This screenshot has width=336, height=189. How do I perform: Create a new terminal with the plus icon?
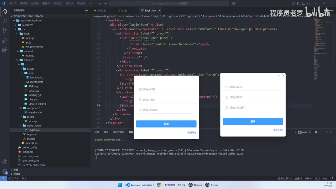point(292,132)
